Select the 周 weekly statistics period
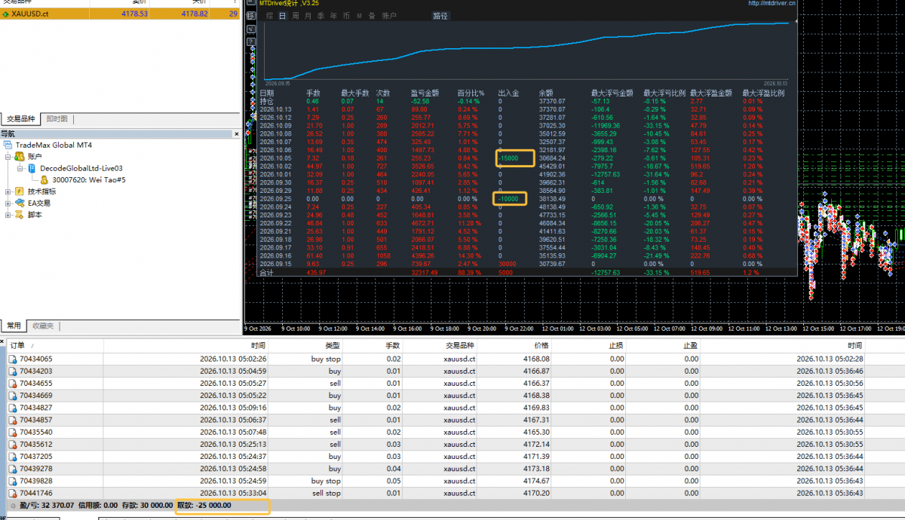Image resolution: width=905 pixels, height=520 pixels. [x=296, y=16]
